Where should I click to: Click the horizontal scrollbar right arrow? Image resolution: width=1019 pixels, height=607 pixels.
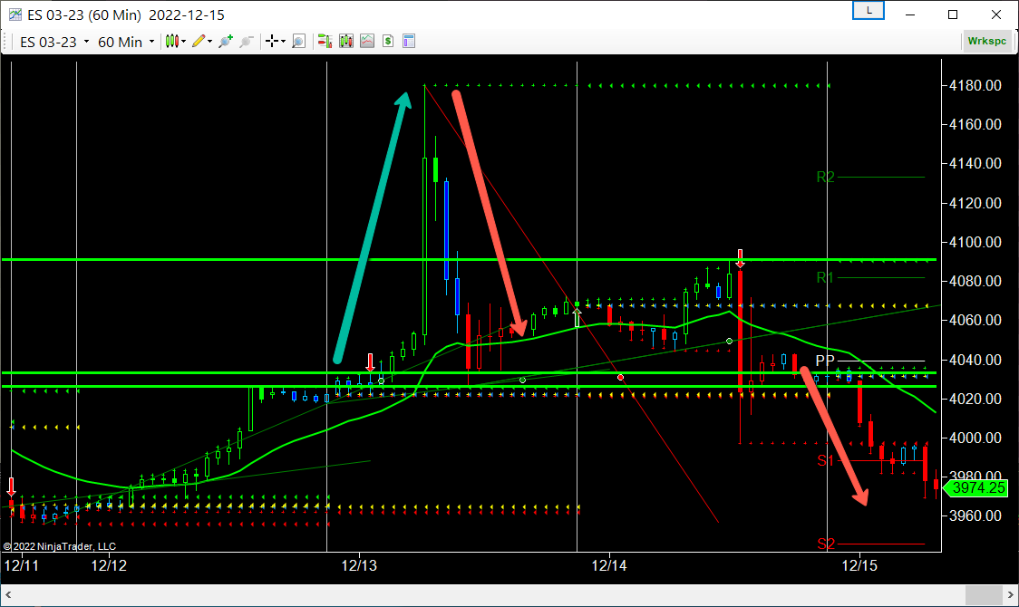(x=1011, y=594)
